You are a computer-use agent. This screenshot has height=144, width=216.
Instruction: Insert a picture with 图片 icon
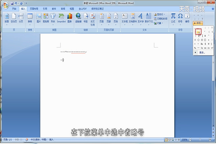[39, 18]
